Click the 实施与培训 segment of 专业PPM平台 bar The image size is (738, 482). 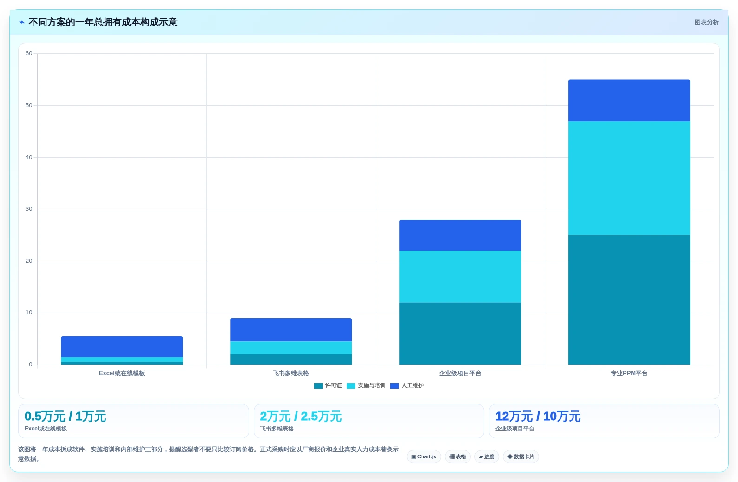click(629, 178)
